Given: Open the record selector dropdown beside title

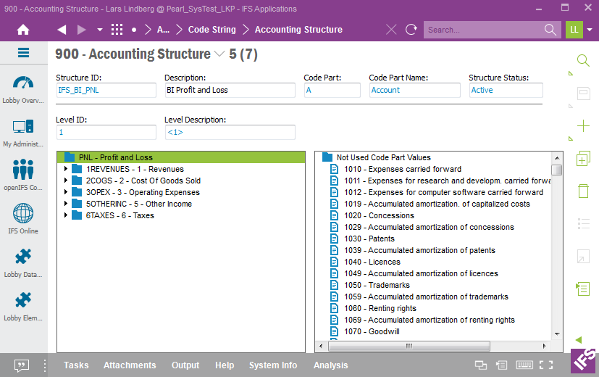Looking at the screenshot, I should [x=220, y=54].
